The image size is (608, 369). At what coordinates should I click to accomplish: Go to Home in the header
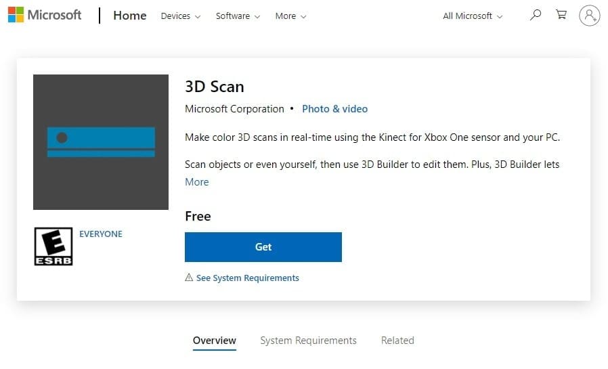[x=130, y=16]
